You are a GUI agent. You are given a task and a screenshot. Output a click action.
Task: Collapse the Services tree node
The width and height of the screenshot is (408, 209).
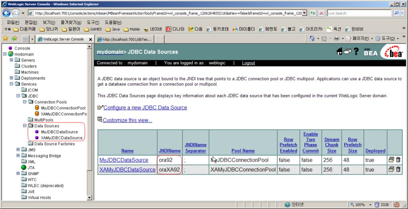(12, 84)
